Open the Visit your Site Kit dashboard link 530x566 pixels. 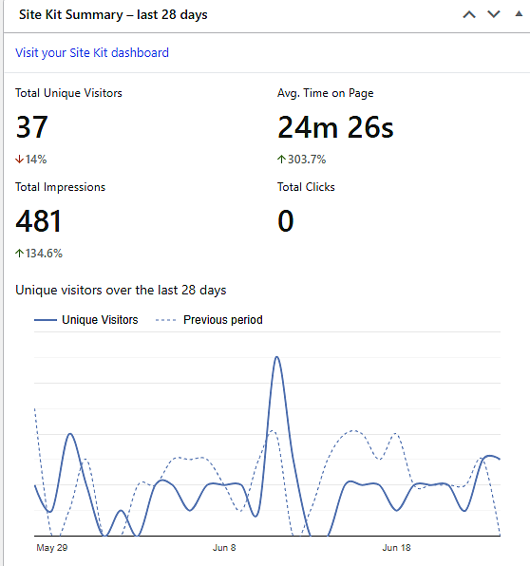click(x=92, y=52)
